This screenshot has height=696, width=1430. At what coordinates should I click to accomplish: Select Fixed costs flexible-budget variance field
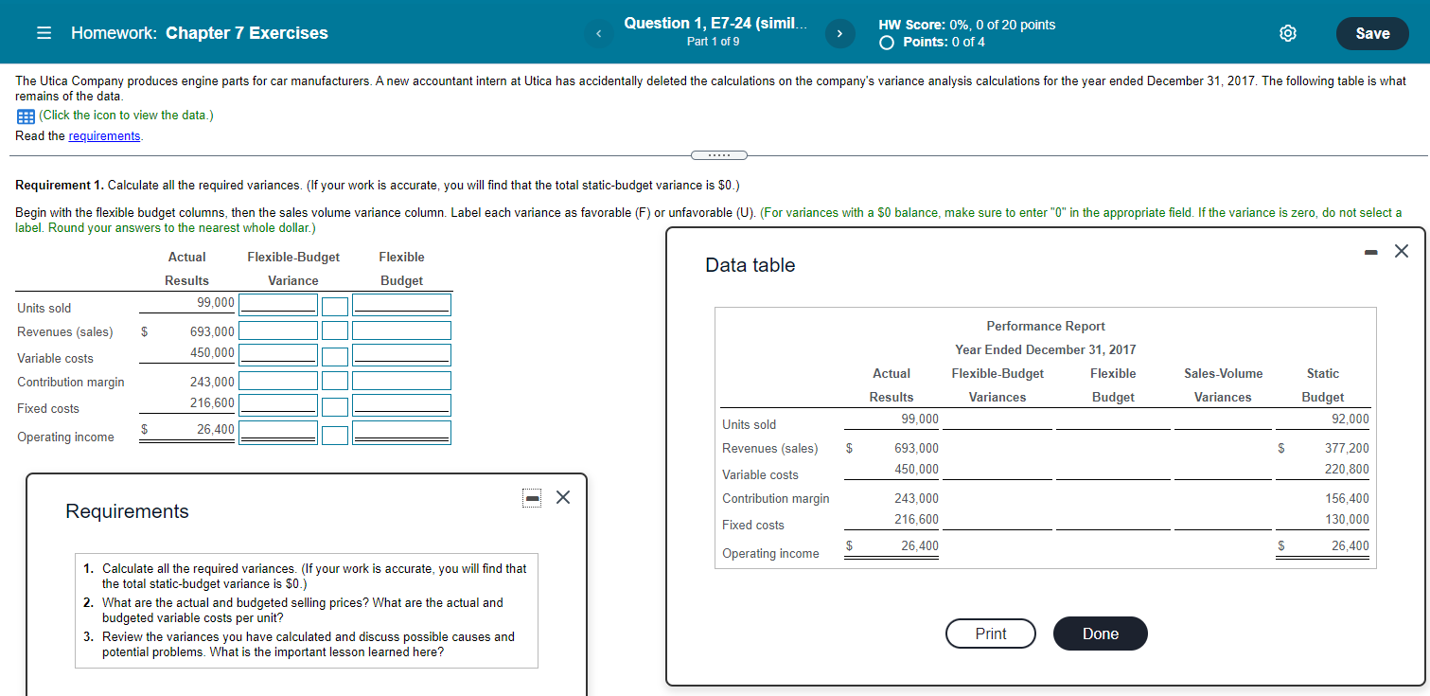[278, 407]
